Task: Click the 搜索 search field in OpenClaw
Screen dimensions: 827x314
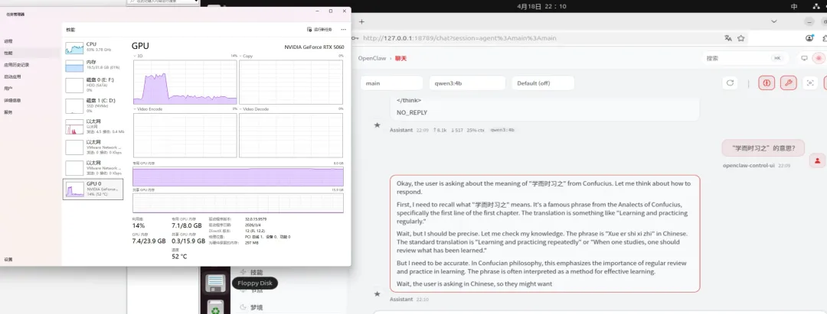Action: 745,58
